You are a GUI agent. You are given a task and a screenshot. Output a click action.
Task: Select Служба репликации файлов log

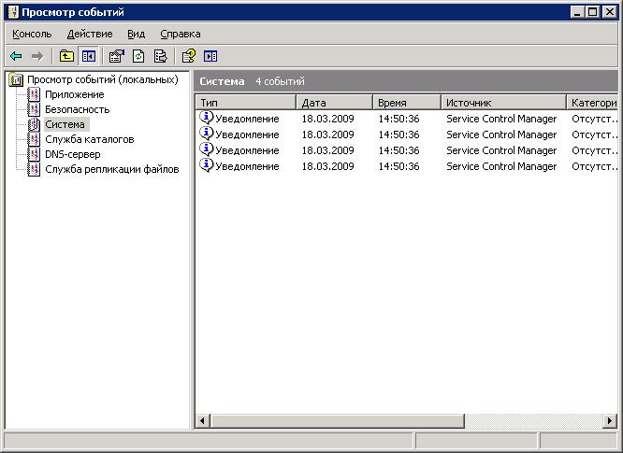pos(111,169)
